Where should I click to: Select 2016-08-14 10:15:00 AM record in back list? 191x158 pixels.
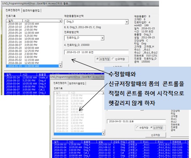point(32,24)
